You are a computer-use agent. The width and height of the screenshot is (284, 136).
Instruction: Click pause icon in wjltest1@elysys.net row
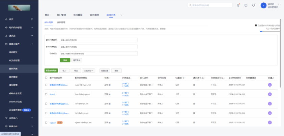coord(110,123)
